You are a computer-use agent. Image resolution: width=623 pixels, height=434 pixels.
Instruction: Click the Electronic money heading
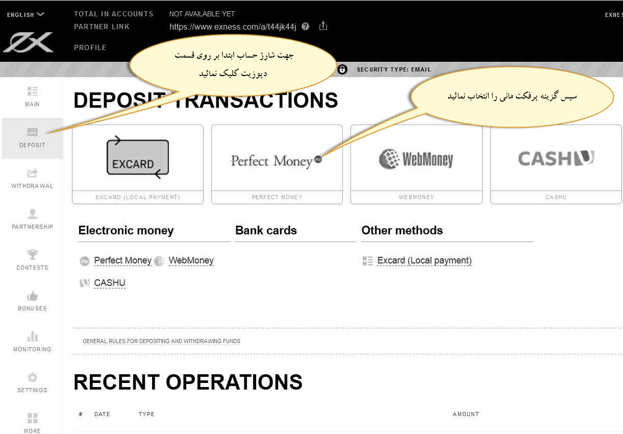126,230
